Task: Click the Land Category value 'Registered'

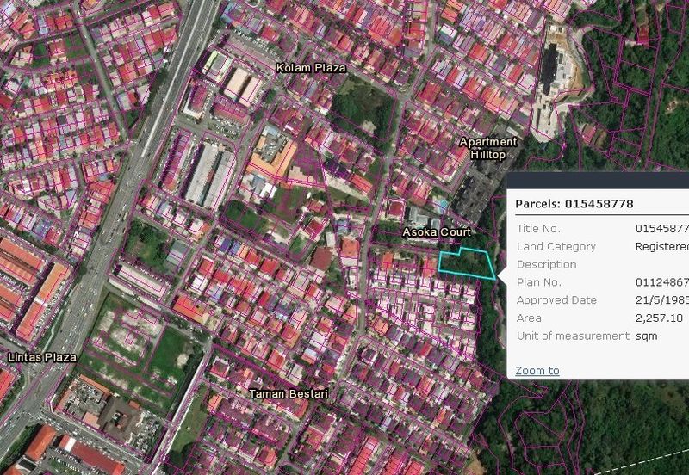Action: (661, 247)
